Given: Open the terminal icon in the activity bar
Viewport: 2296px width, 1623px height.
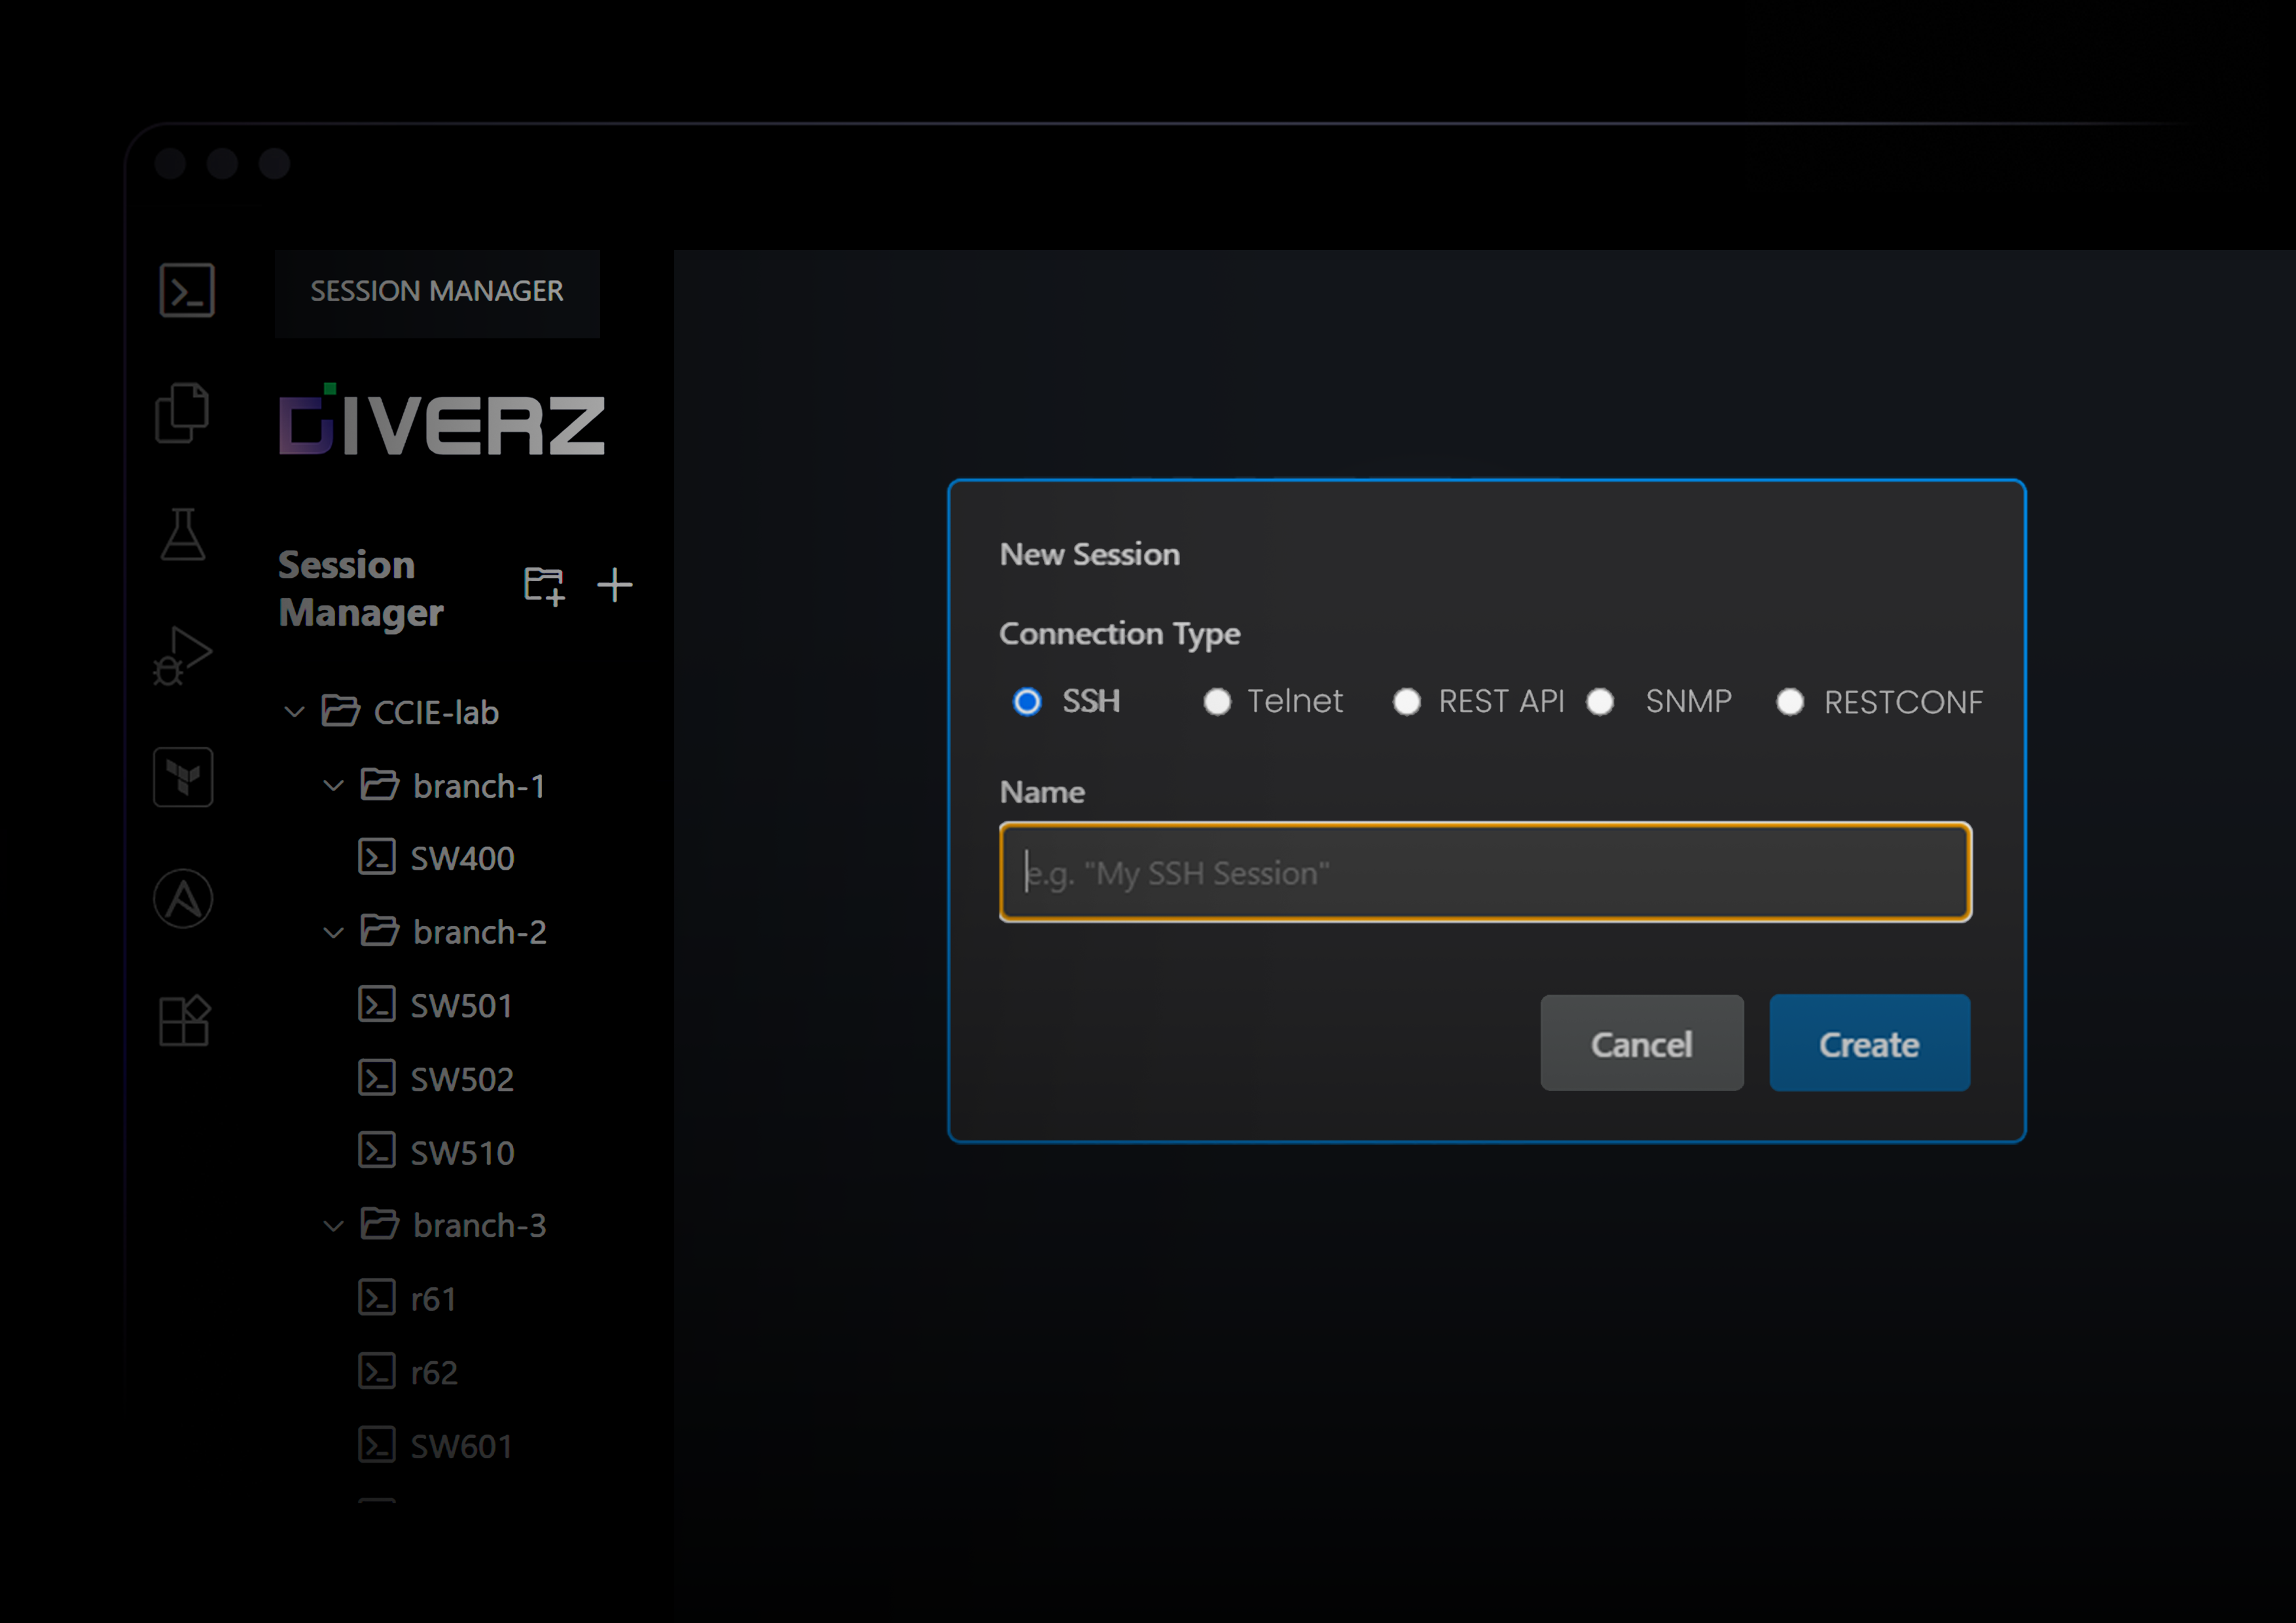Looking at the screenshot, I should pyautogui.click(x=187, y=291).
